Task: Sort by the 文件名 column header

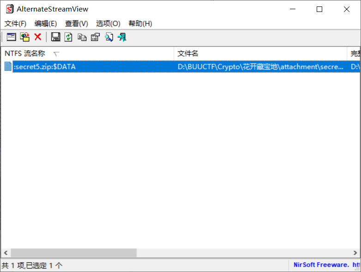Action: tap(260, 53)
